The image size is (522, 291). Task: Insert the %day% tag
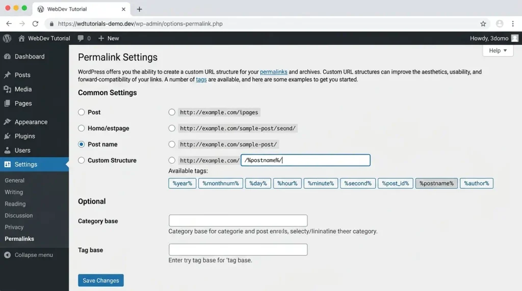point(258,183)
